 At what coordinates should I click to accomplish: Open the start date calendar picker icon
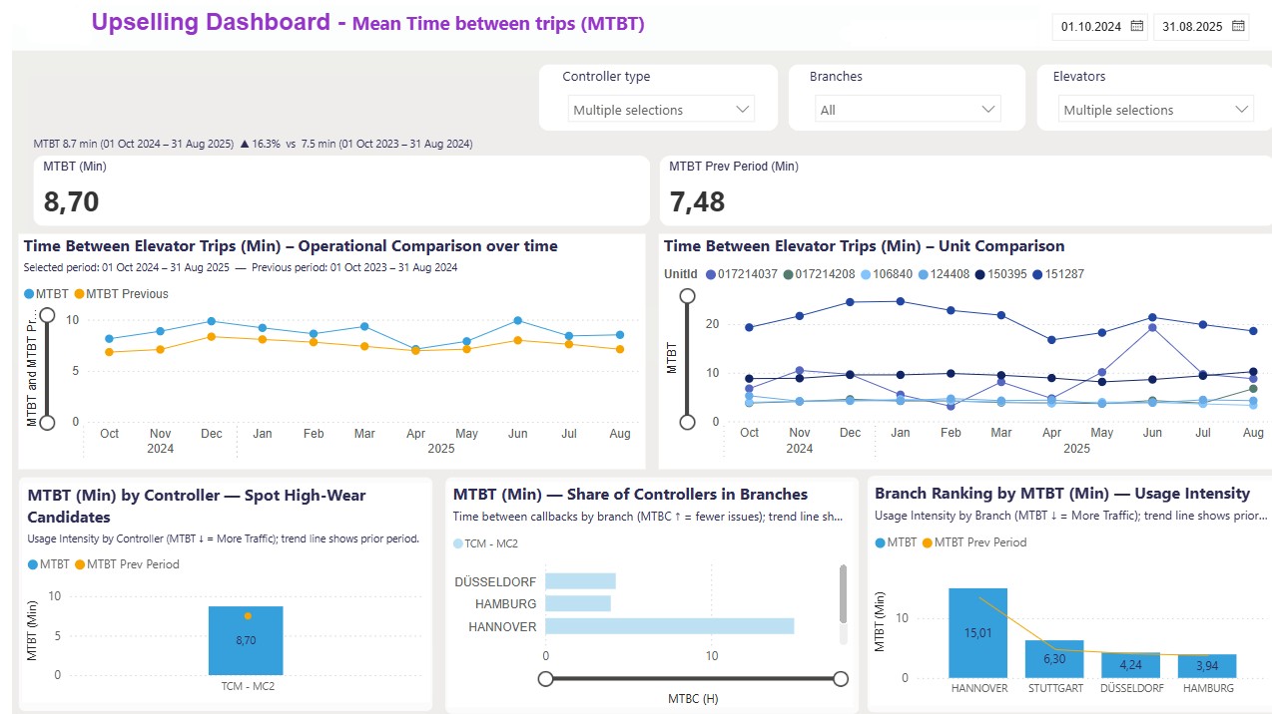pos(1136,27)
